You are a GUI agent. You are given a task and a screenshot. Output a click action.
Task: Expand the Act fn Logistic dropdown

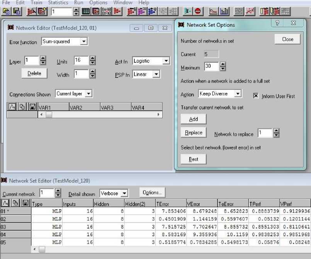pyautogui.click(x=166, y=61)
